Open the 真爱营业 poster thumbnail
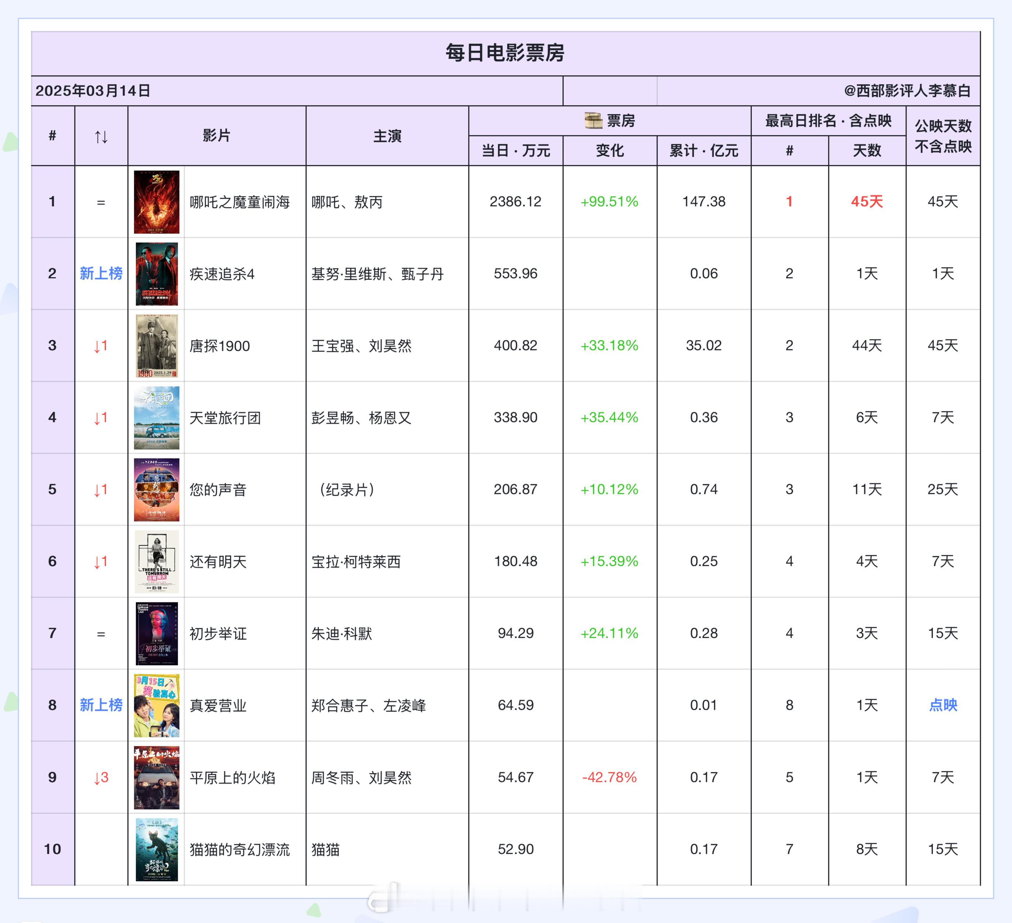Viewport: 1012px width, 923px height. [156, 705]
